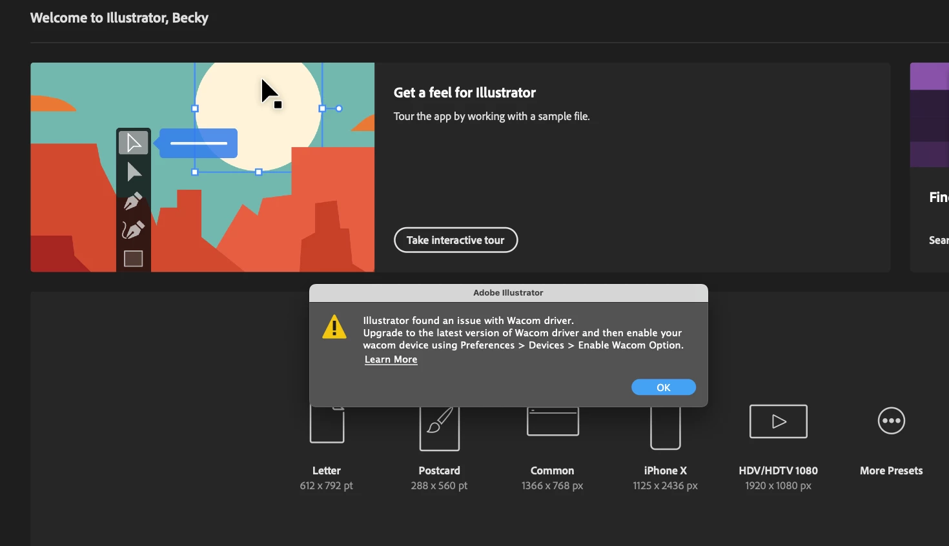
Task: Click the Letter preset label
Action: click(327, 470)
